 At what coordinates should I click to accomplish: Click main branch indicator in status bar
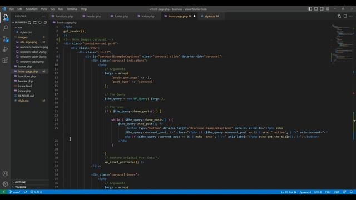pos(15,192)
